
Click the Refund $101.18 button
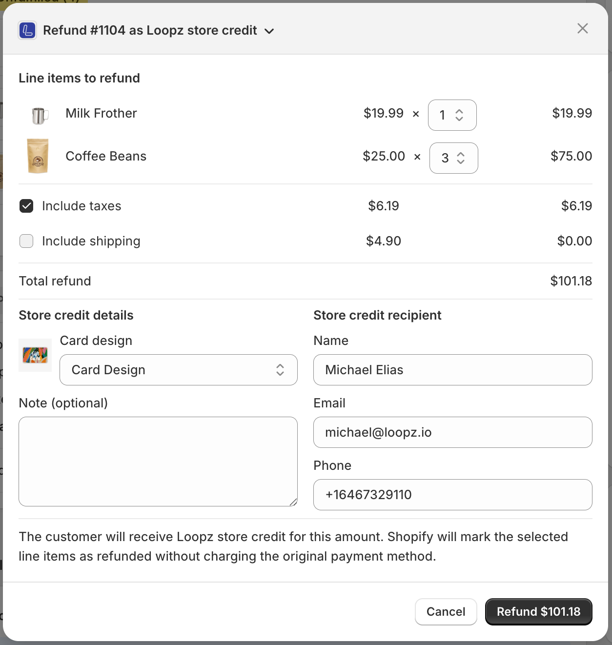[539, 612]
